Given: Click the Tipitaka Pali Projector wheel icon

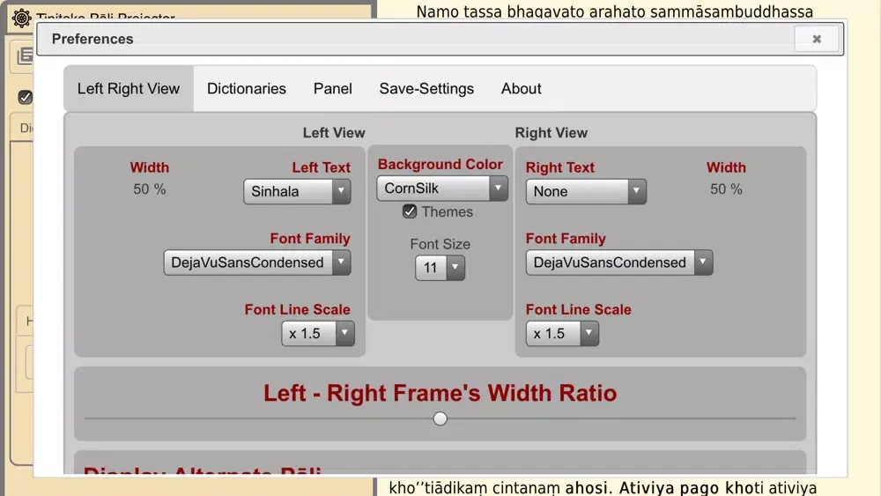Looking at the screenshot, I should coord(21,18).
